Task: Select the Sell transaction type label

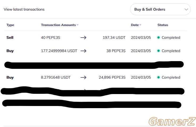Action: 10,37
